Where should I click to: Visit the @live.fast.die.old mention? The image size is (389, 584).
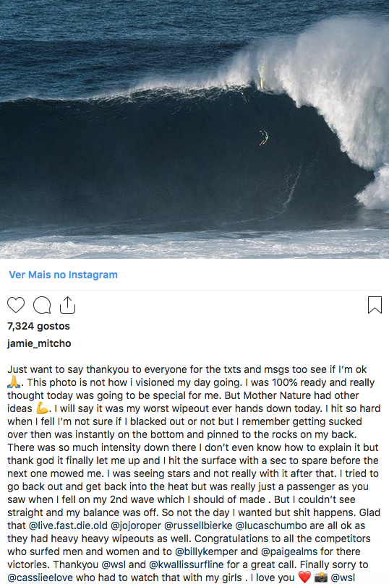(68, 525)
